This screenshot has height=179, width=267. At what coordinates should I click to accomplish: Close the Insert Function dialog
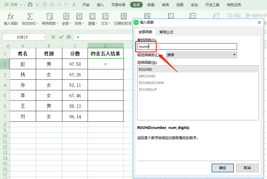click(259, 22)
